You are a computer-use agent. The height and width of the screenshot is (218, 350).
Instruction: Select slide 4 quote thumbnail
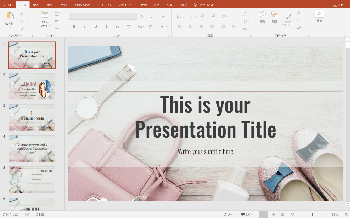click(32, 149)
